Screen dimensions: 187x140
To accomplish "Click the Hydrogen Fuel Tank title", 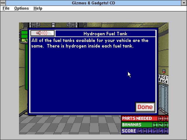I will click(105, 34).
